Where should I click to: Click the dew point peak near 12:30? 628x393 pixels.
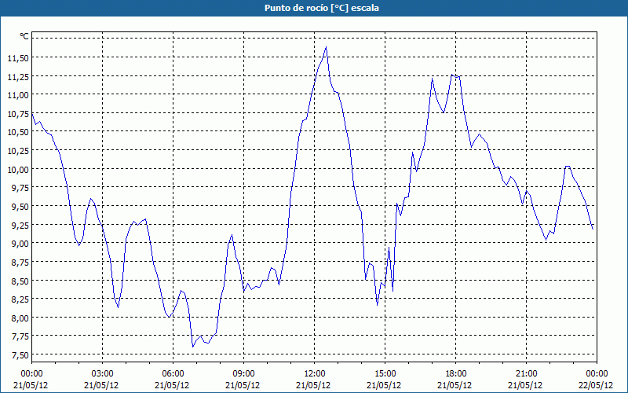point(326,47)
